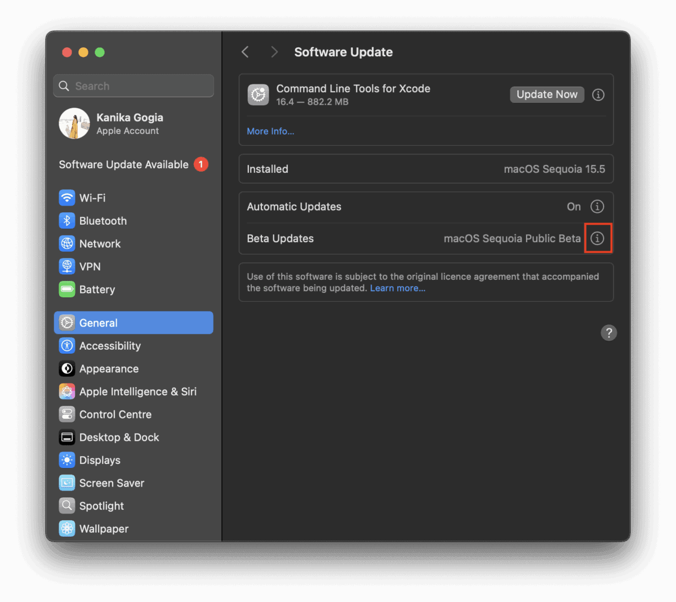Click the Search field
676x602 pixels.
pyautogui.click(x=134, y=86)
